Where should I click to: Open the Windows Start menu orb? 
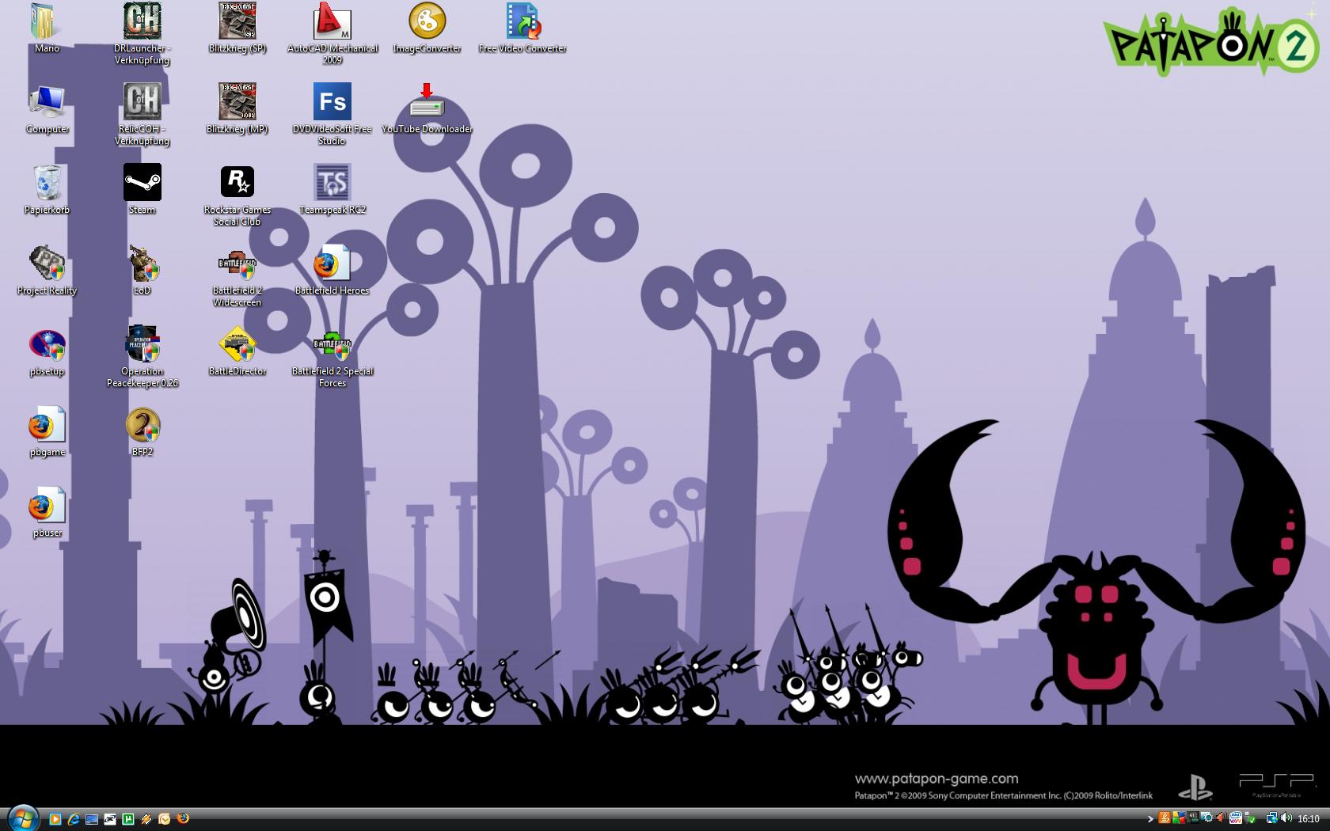point(24,819)
